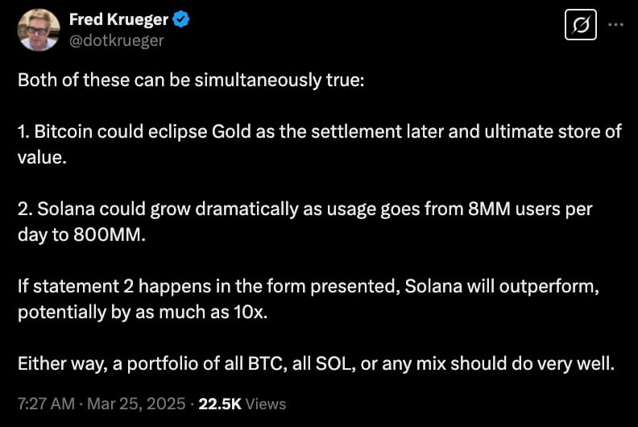Open the @dotkrueger handle link

116,40
